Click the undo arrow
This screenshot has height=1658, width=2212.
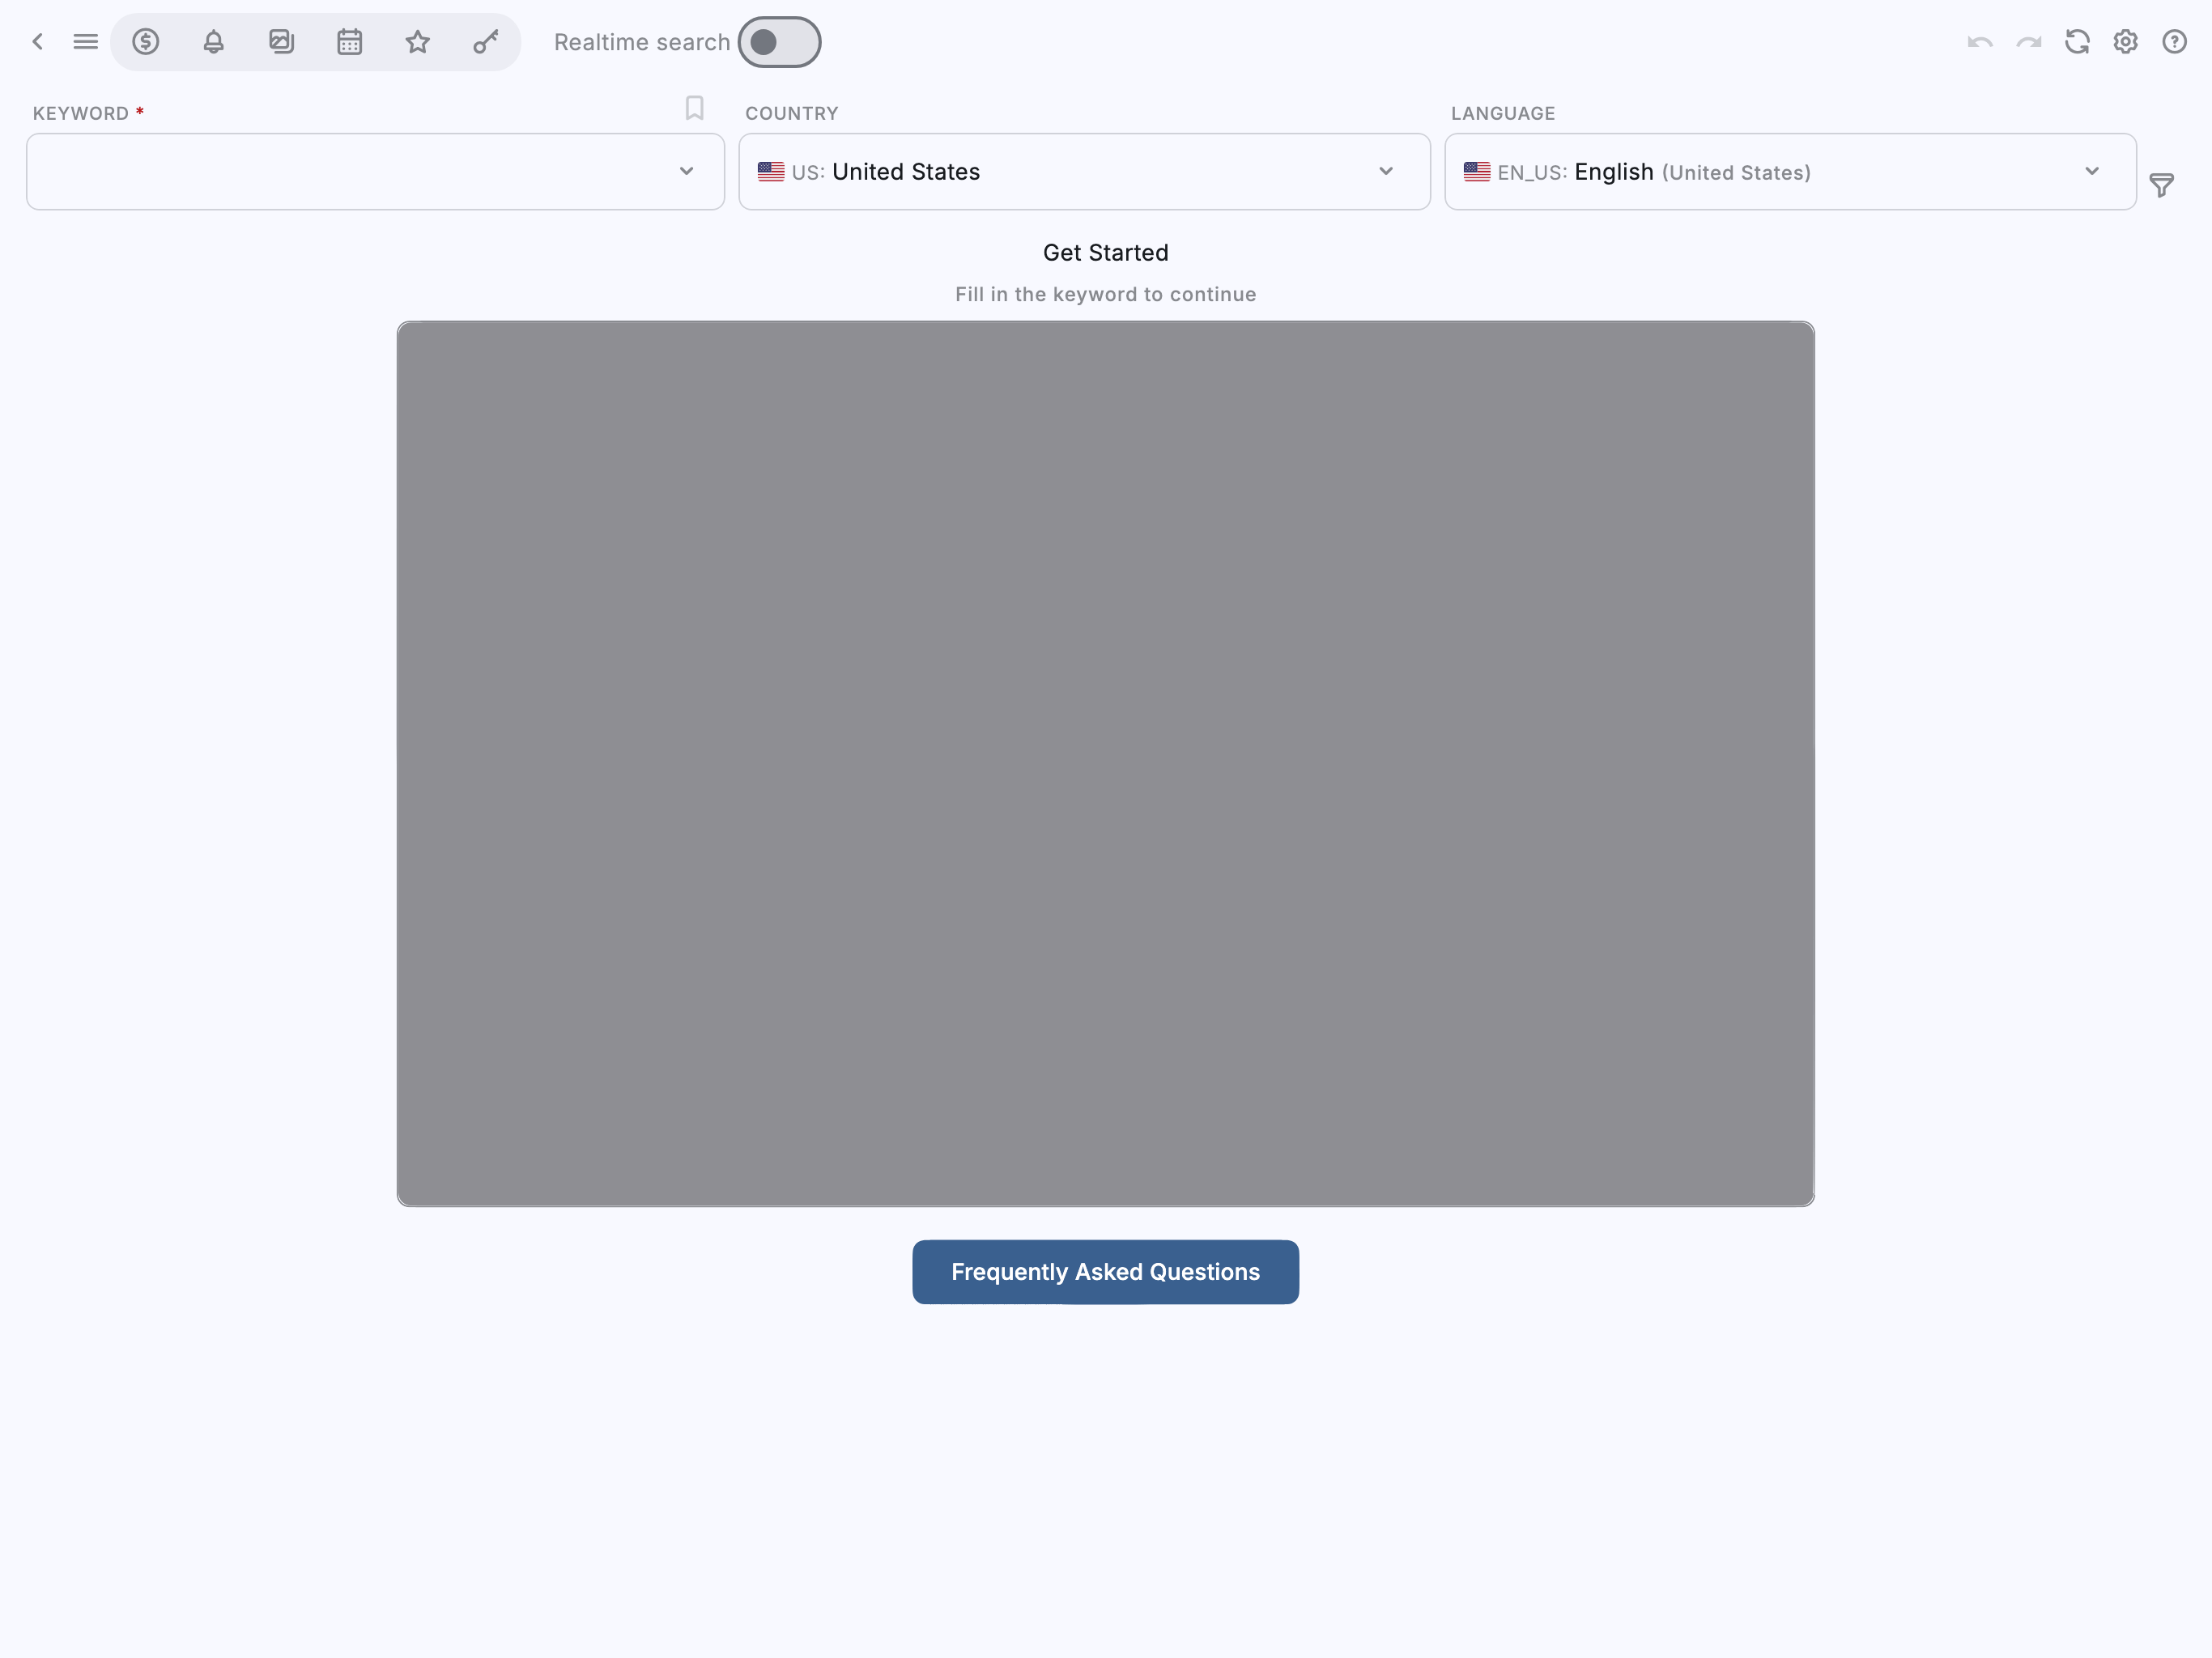click(1980, 42)
